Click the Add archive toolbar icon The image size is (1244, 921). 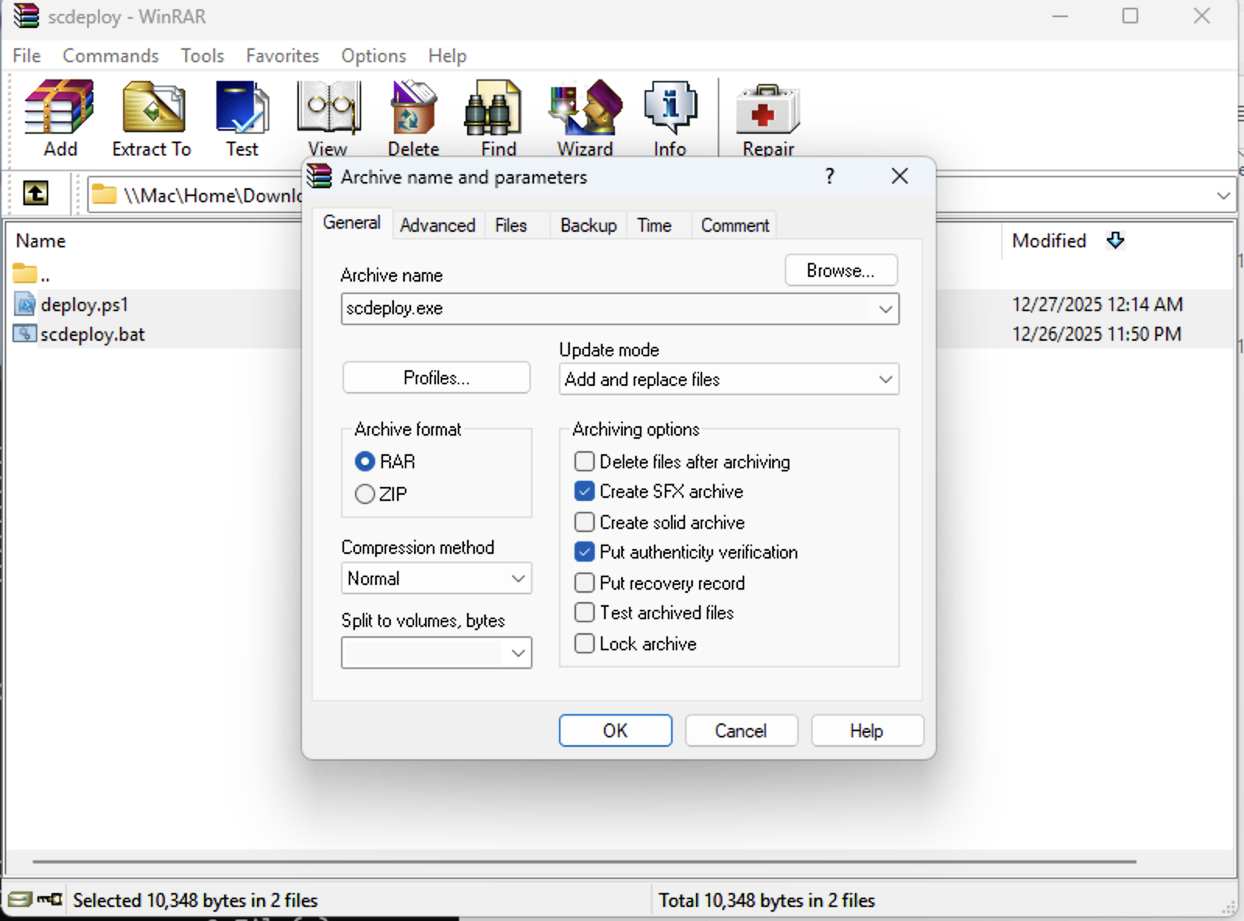[59, 109]
